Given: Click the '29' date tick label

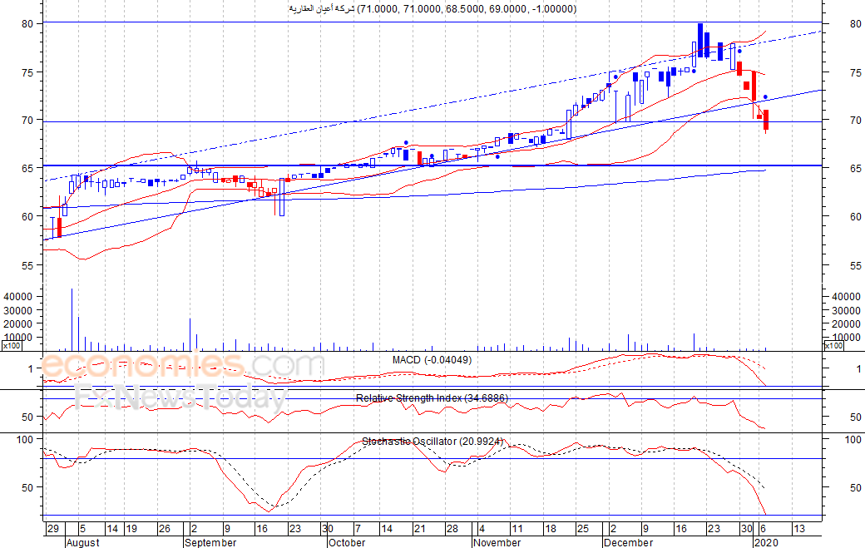Looking at the screenshot, I should (x=53, y=529).
